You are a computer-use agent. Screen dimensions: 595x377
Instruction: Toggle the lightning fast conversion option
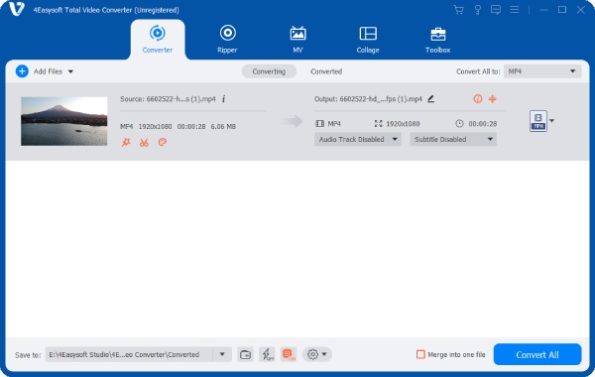coord(267,354)
